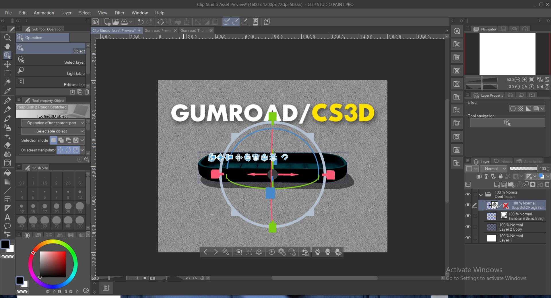Click next arrow on object launcher
Viewport: 551px width, 298px height.
(216, 252)
